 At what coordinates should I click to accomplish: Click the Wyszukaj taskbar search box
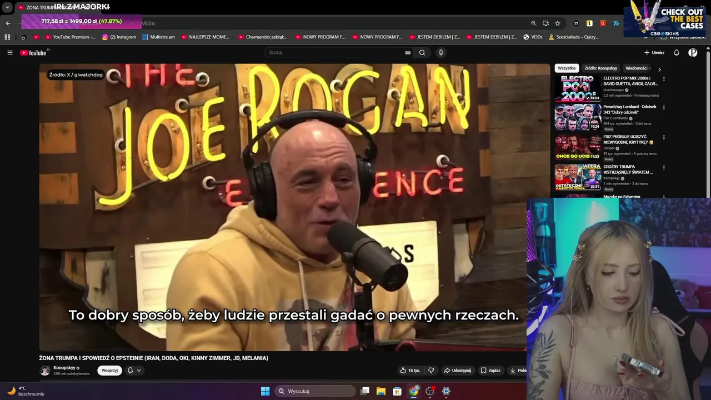[315, 391]
